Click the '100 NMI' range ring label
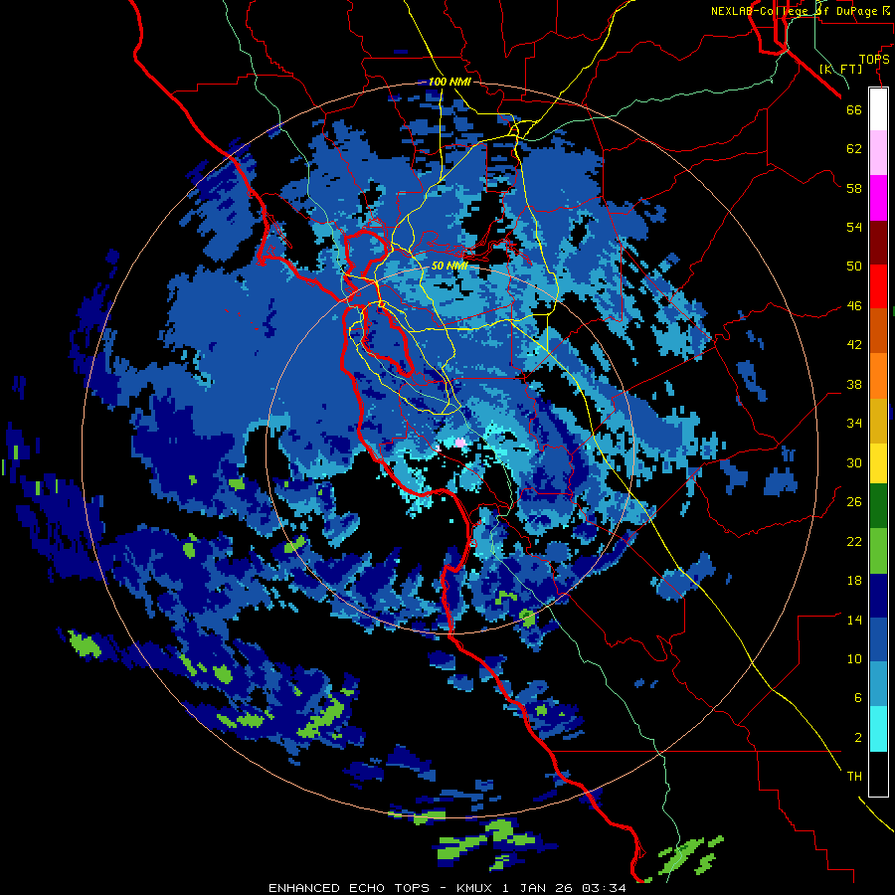895x895 pixels. tap(449, 82)
